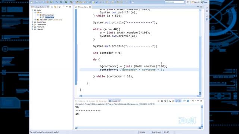The image size is (239, 134).
Task: Click the Clear Console icon
Action: coord(170,101)
